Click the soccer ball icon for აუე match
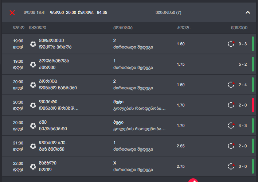This screenshot has height=182, width=258. click(x=33, y=126)
